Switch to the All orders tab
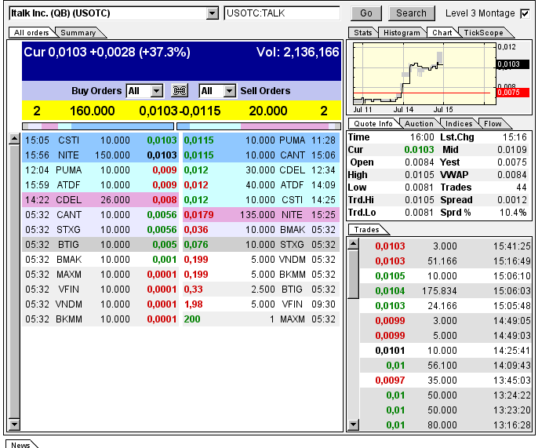 pos(31,32)
